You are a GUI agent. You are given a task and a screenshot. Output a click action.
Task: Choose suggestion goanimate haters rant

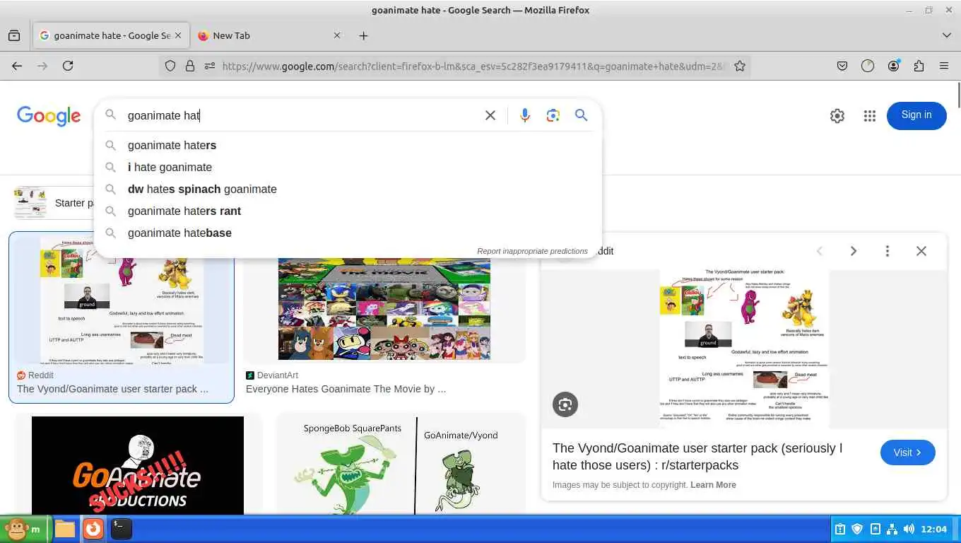point(348,211)
